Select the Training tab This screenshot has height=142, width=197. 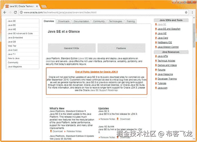(x=131, y=21)
